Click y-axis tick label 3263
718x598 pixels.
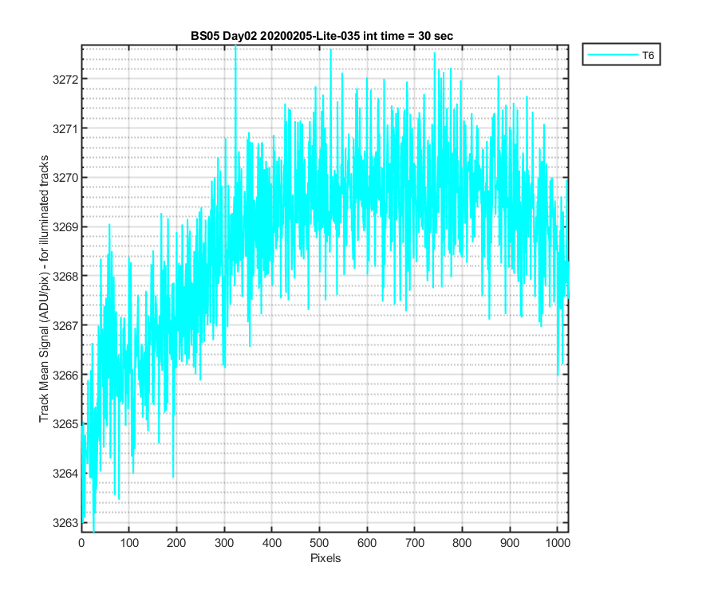click(x=65, y=522)
